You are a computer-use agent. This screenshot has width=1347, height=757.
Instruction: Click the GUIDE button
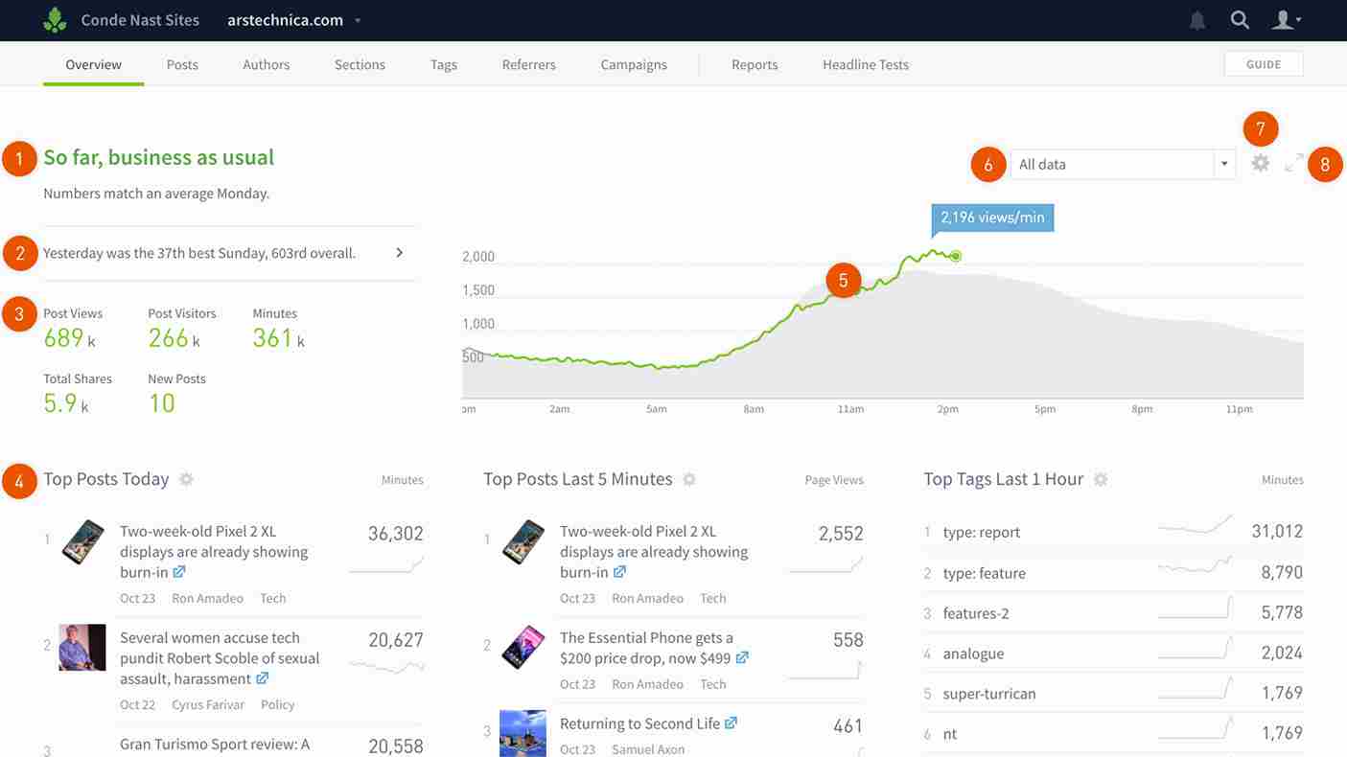[x=1264, y=63]
